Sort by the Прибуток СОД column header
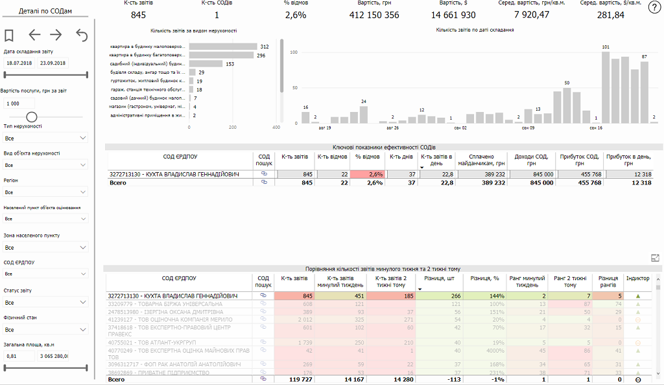Viewport: 664px width, 385px height. pyautogui.click(x=581, y=159)
